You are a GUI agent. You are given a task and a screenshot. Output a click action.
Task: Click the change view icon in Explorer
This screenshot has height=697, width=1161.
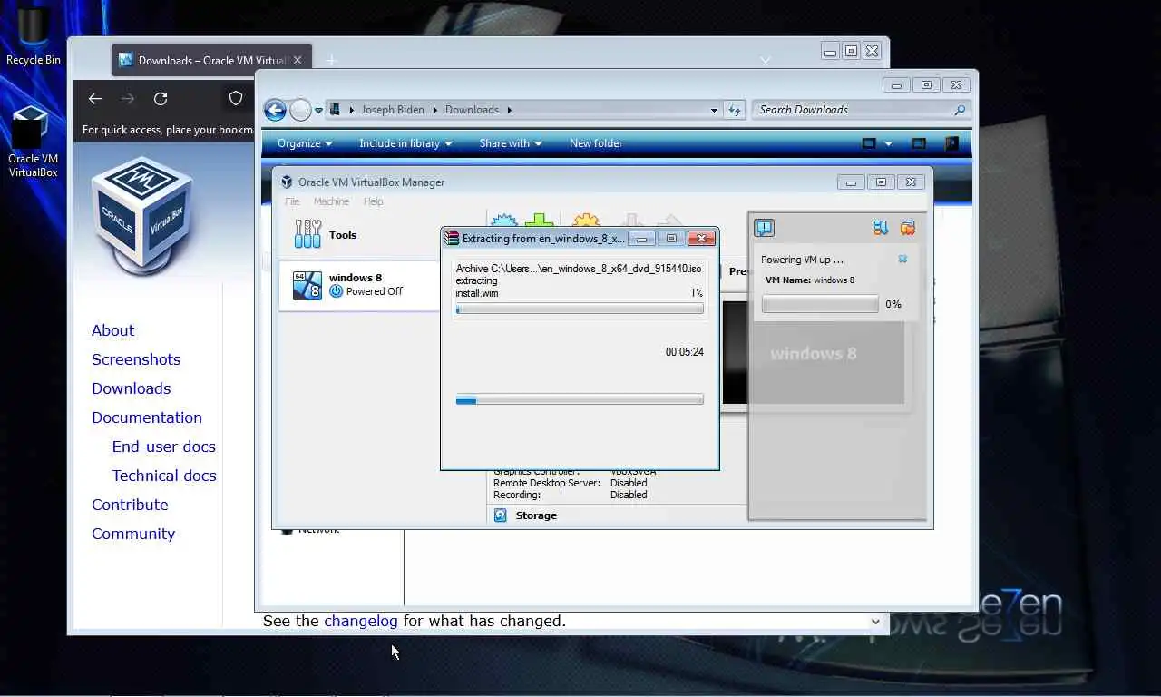[869, 143]
